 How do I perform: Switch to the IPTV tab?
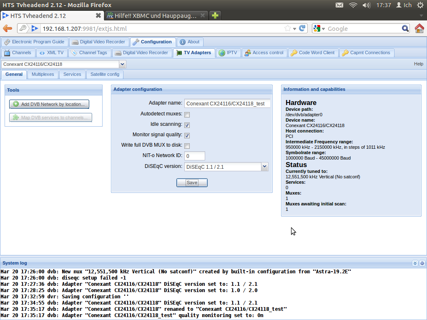pyautogui.click(x=228, y=53)
